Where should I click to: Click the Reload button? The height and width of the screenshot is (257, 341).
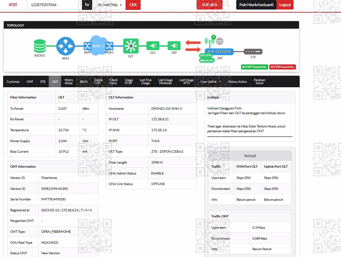point(250,156)
